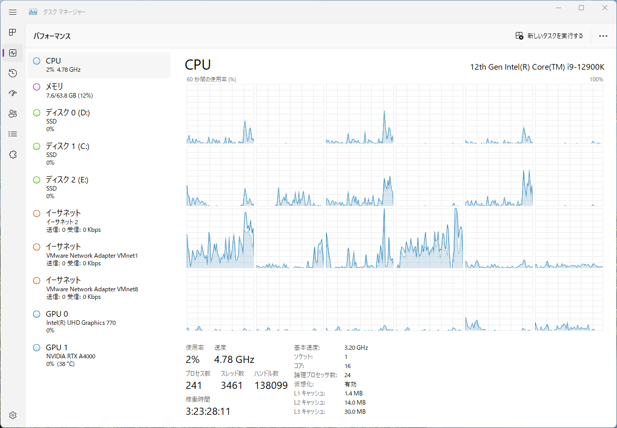Click the 12th Gen Intel Core i9-12900K label
Viewport: 617px width, 428px height.
(x=537, y=67)
